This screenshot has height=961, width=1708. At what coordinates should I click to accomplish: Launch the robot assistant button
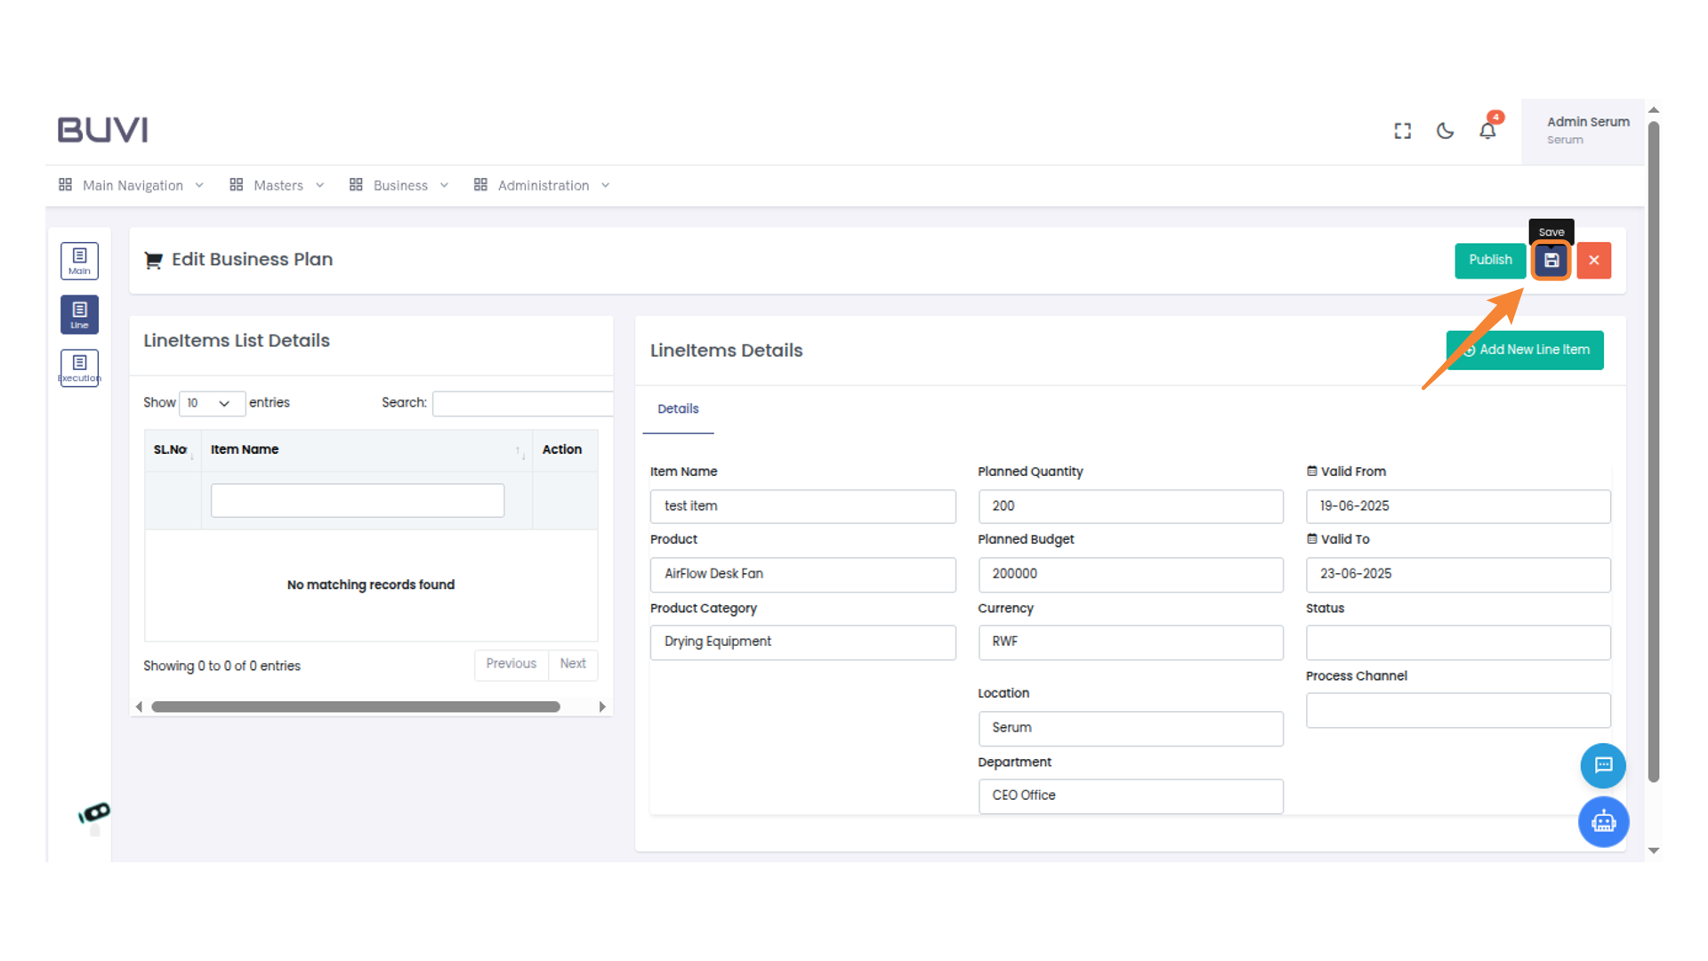click(x=1603, y=821)
